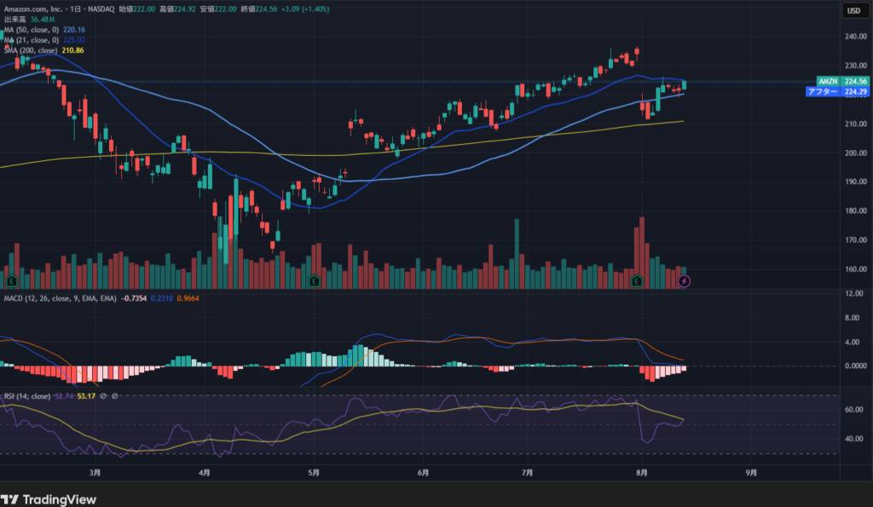873x507 pixels.
Task: Click the 180.00 price axis label
Action: click(856, 211)
